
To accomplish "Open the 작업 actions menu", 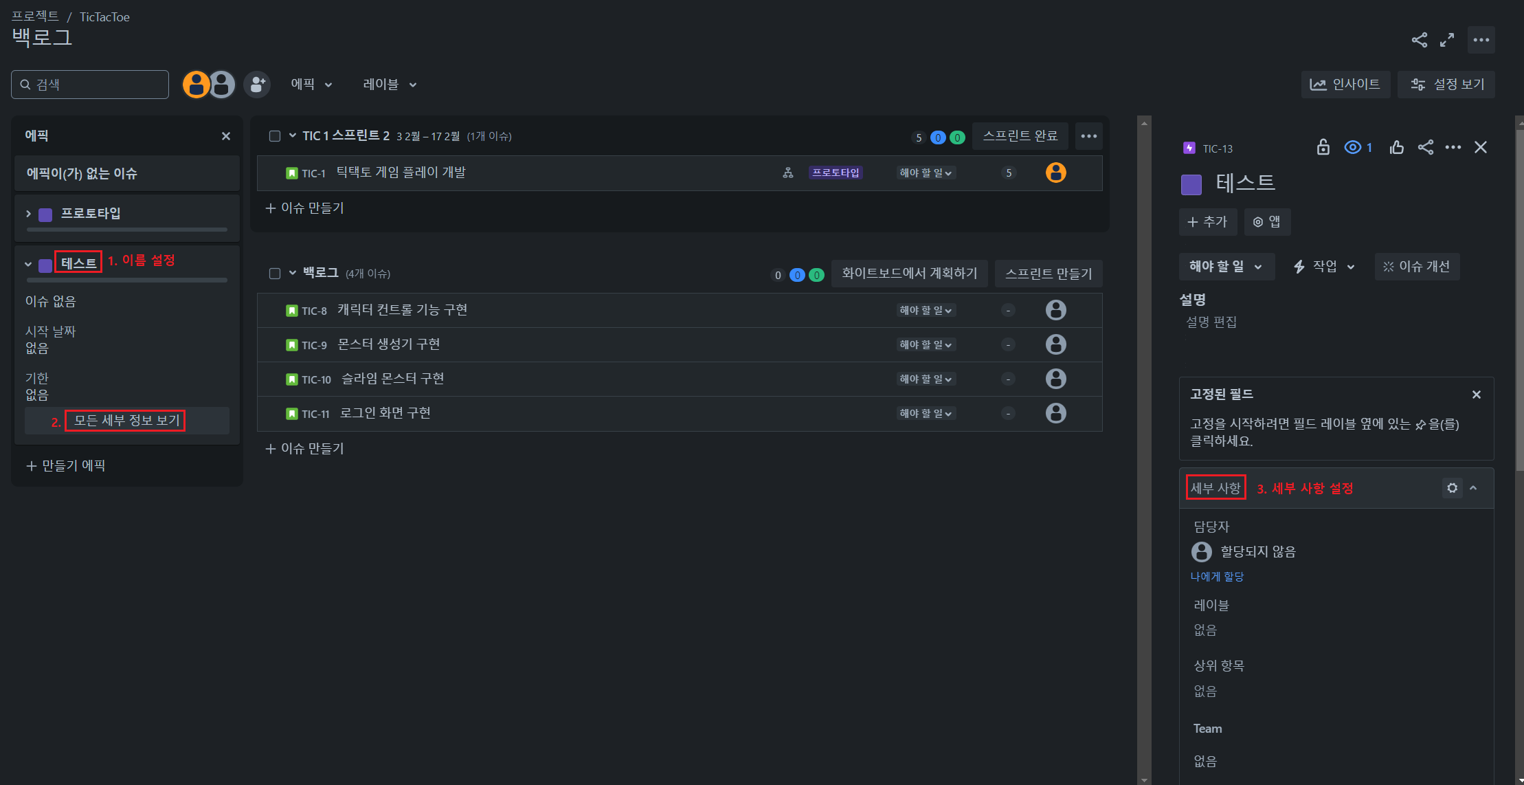I will coord(1324,267).
